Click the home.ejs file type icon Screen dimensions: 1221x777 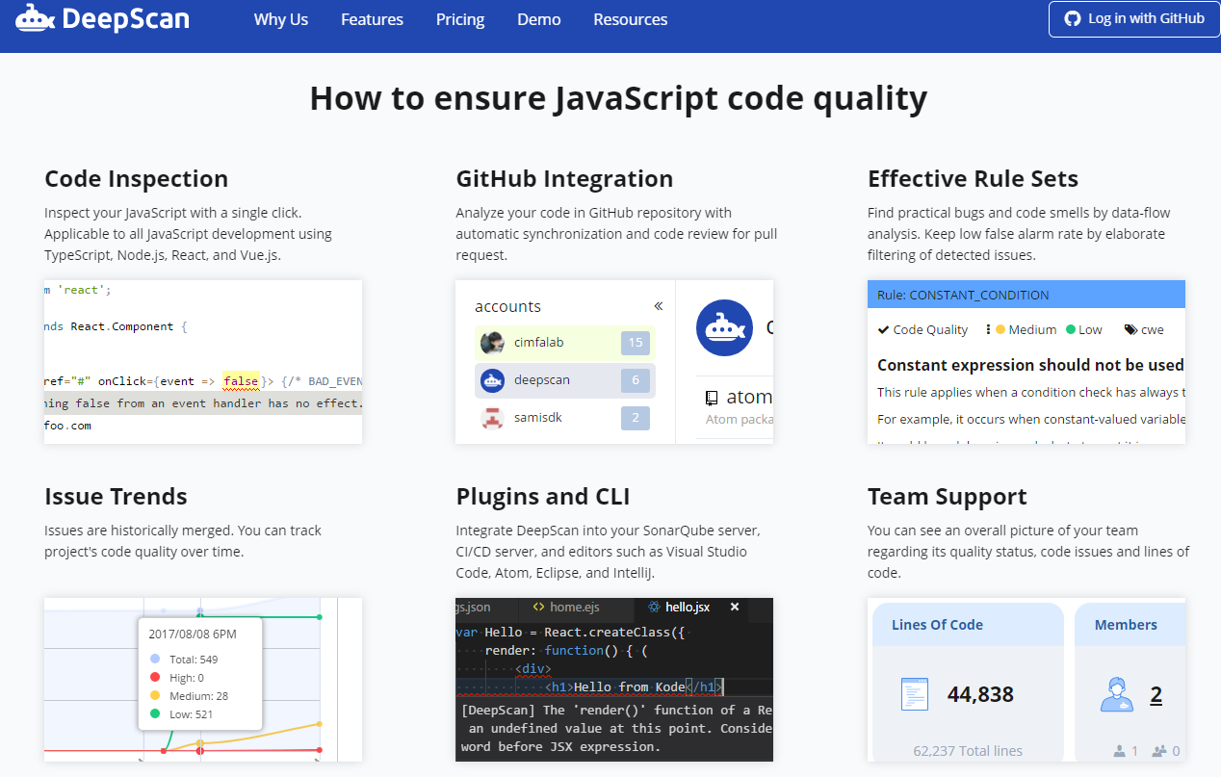pos(539,608)
